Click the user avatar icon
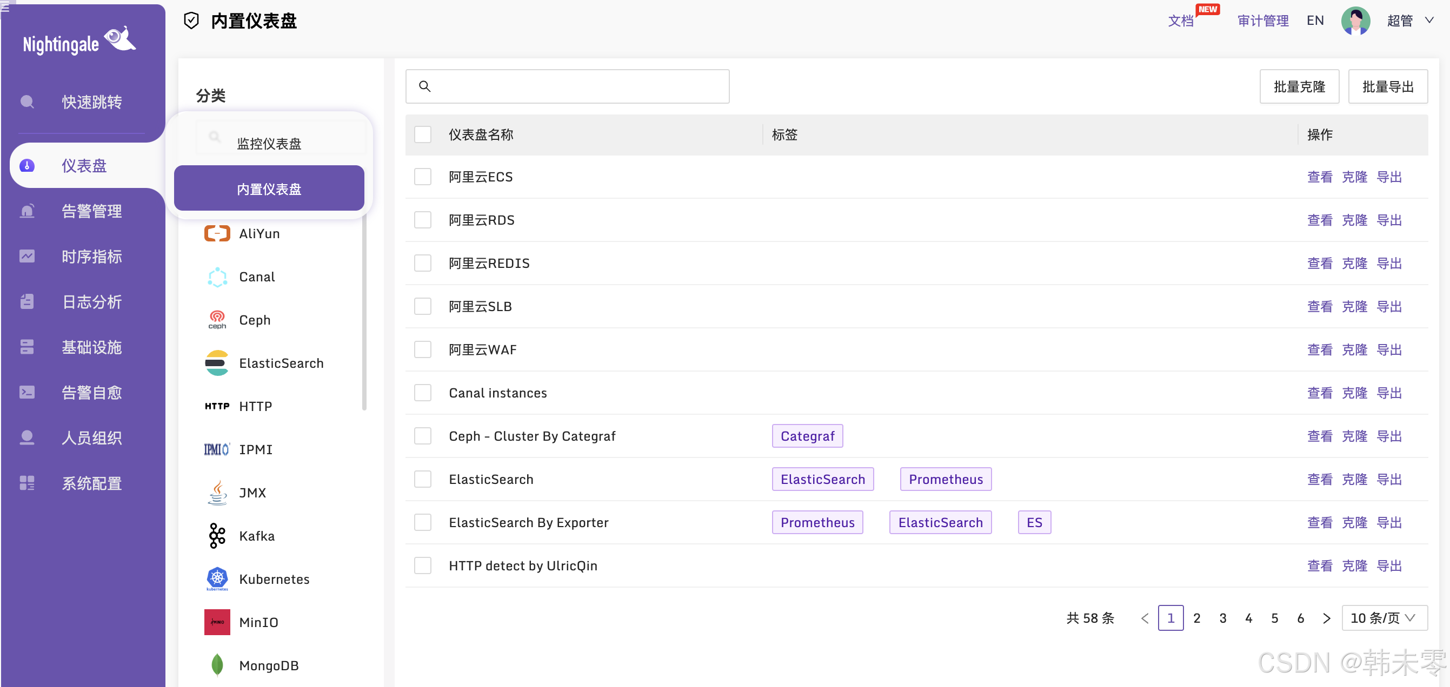This screenshot has width=1450, height=687. tap(1355, 21)
